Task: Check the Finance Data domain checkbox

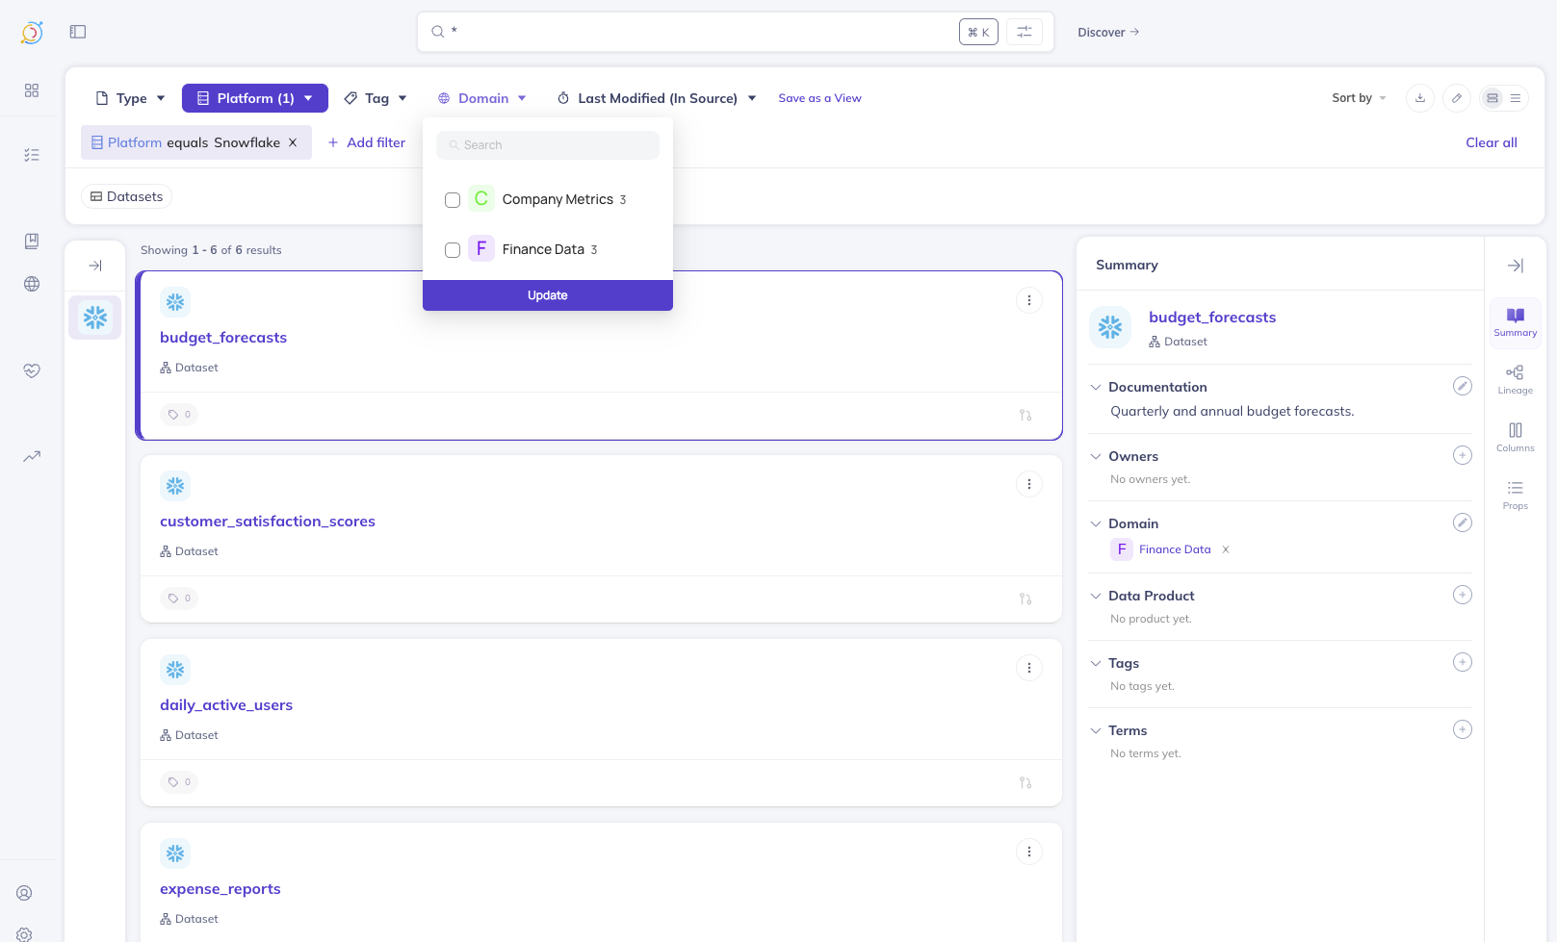Action: (453, 250)
